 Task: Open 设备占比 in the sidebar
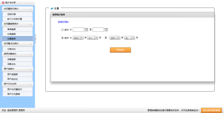coord(12,64)
